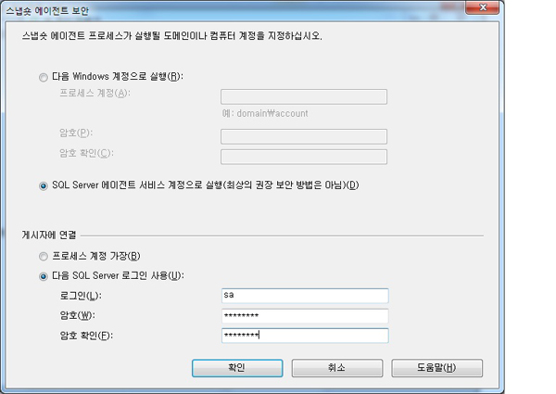
Task: Click the 프로세스 계정(A) input field
Action: [x=304, y=96]
